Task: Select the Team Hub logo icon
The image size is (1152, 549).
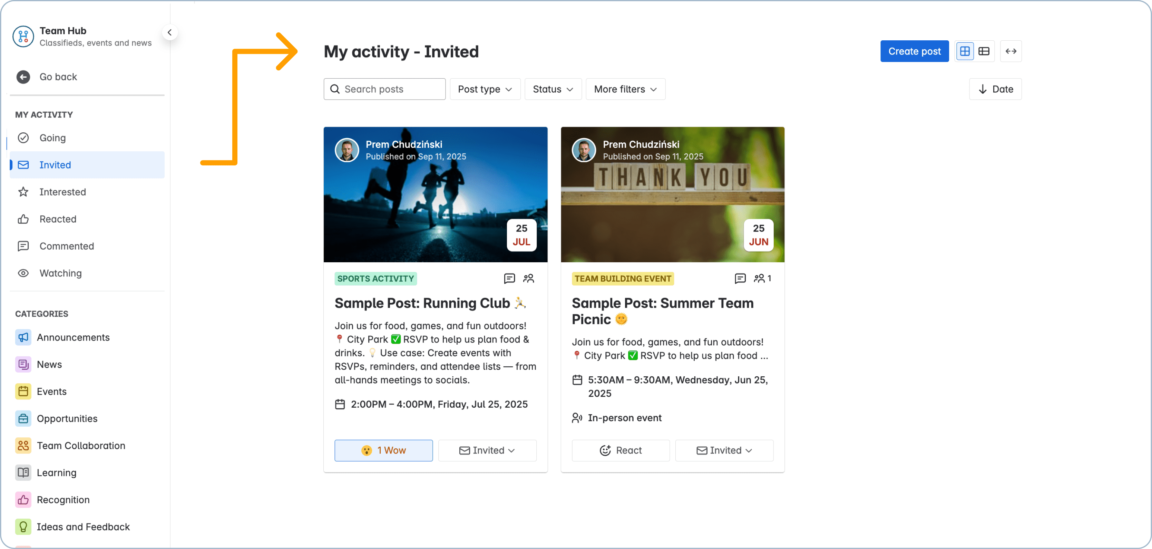Action: [x=23, y=37]
